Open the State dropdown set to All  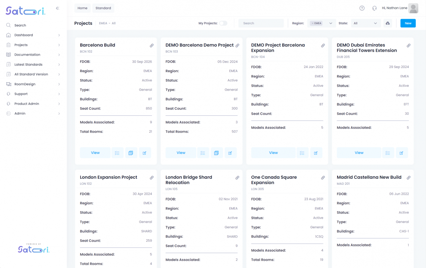coord(366,23)
